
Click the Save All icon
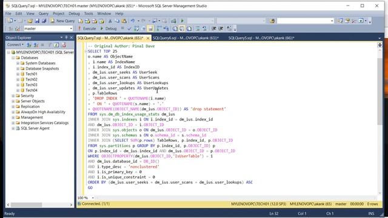44,21
